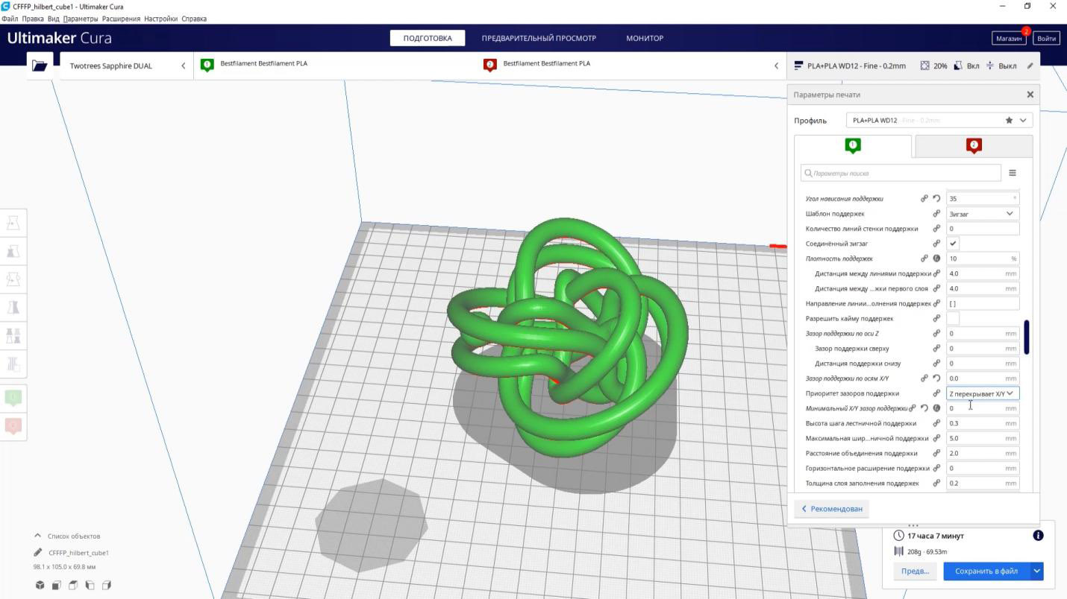Open file using the folder icon

(x=40, y=66)
